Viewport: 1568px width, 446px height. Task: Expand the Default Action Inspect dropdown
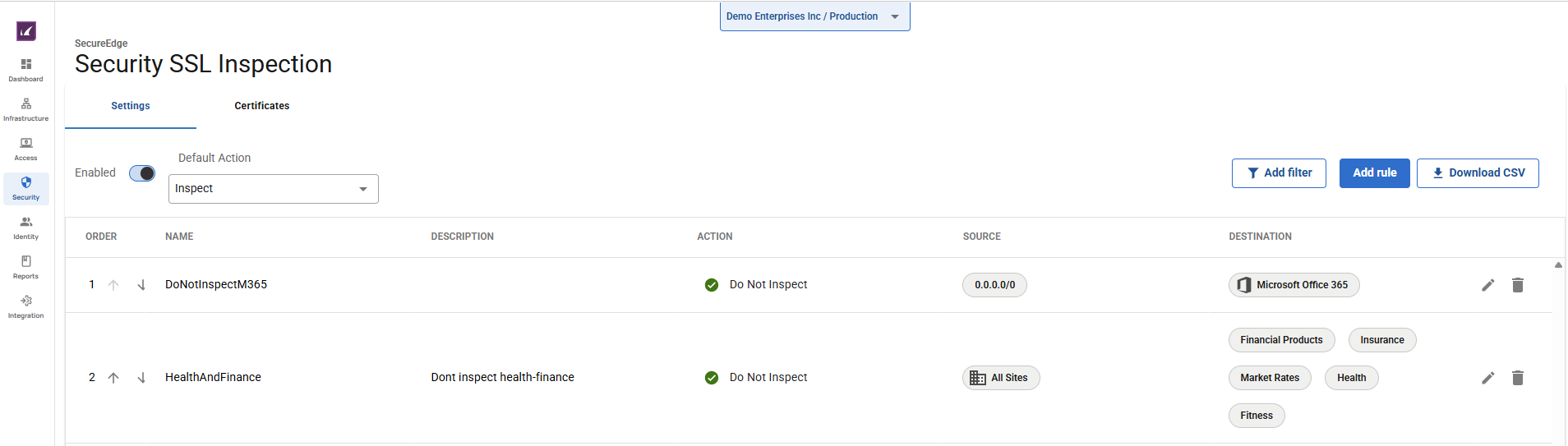pyautogui.click(x=273, y=189)
